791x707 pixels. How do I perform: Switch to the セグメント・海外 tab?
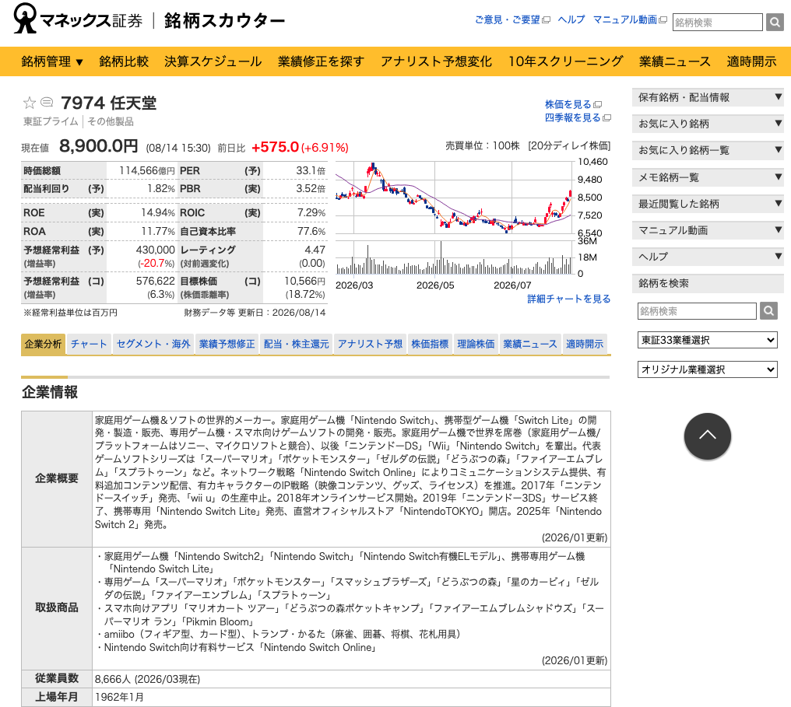click(153, 345)
